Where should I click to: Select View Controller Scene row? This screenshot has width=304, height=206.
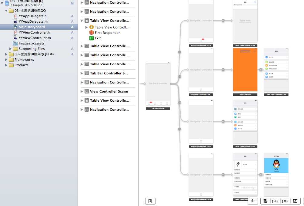[x=108, y=91]
